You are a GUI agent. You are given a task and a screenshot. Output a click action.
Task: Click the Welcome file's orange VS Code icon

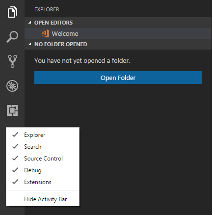pyautogui.click(x=45, y=33)
